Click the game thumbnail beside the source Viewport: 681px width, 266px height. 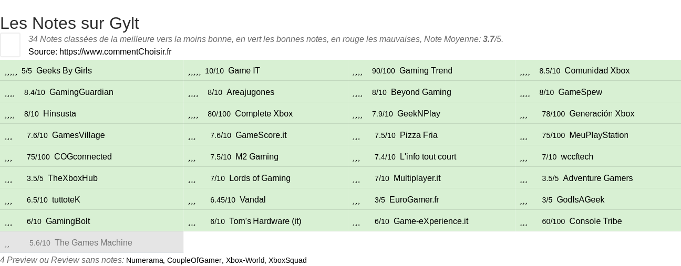tap(10, 45)
